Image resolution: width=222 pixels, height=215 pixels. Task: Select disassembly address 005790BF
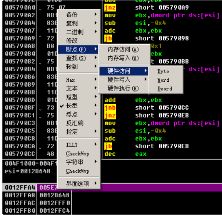point(20,107)
